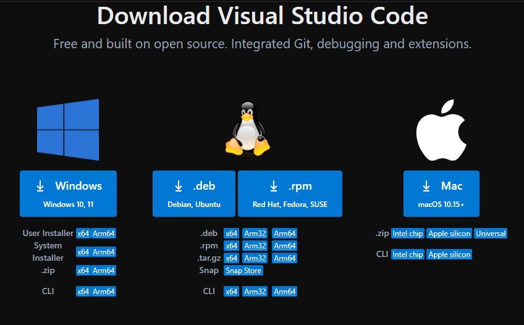Select x64 for Windows User Installer

point(83,234)
